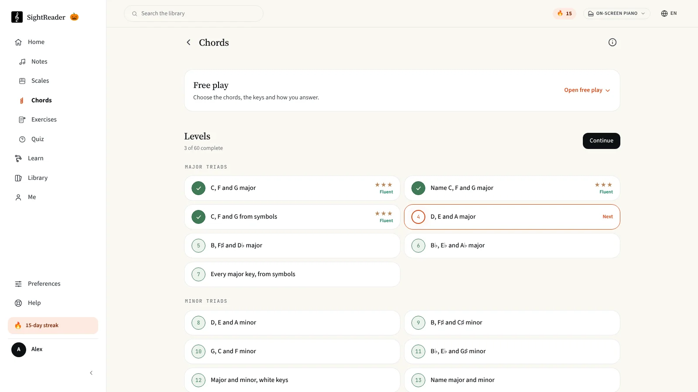Click the Free play heading
Image resolution: width=698 pixels, height=392 pixels.
pos(211,85)
